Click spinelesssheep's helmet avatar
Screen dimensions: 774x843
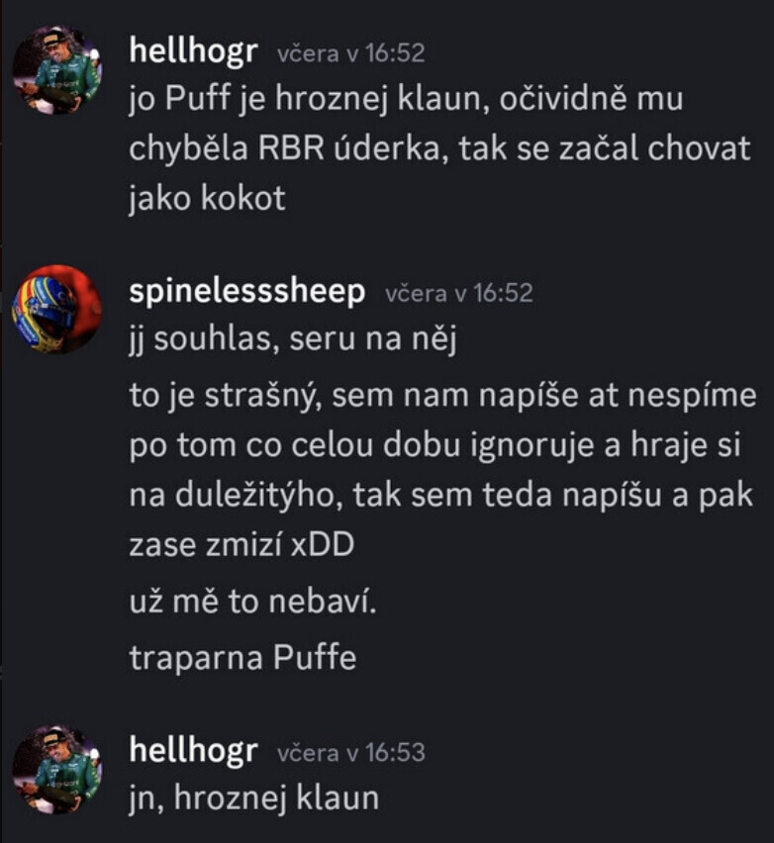click(x=56, y=309)
